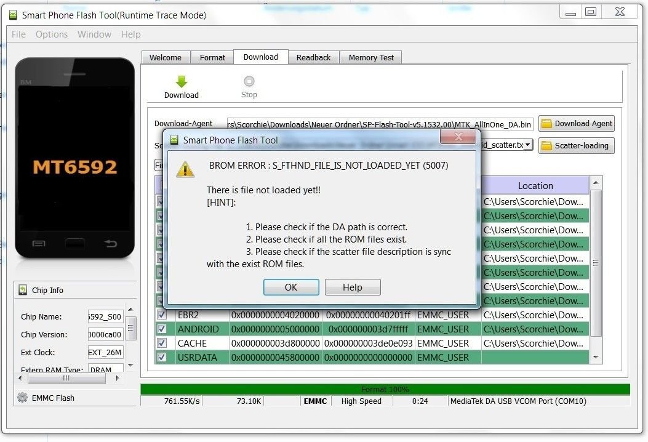Viewport: 648px width, 442px height.
Task: Click the Download Agent folder button
Action: [x=577, y=124]
